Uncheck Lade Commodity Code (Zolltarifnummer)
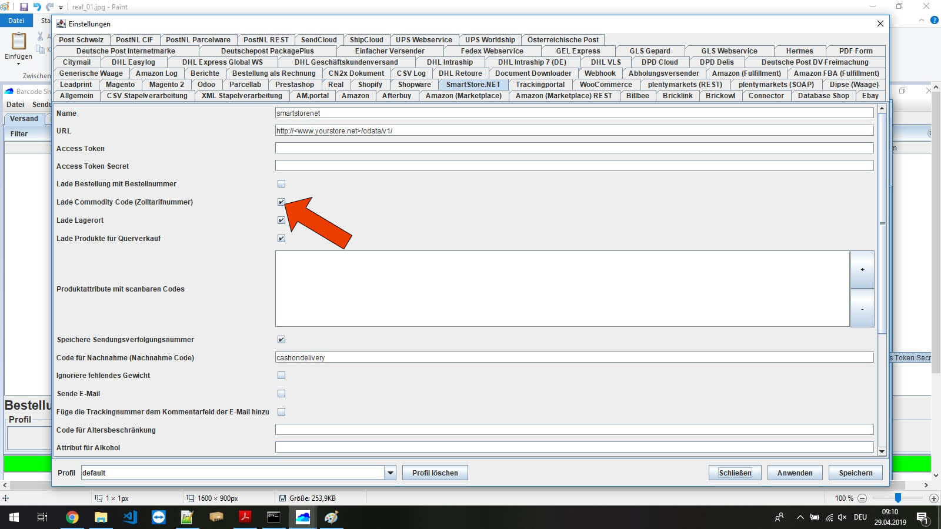941x529 pixels. click(281, 202)
